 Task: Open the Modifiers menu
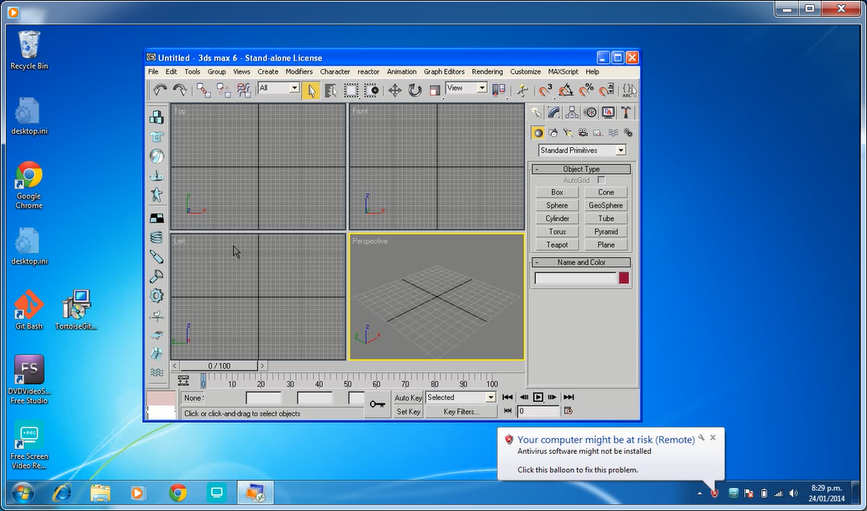[x=299, y=71]
